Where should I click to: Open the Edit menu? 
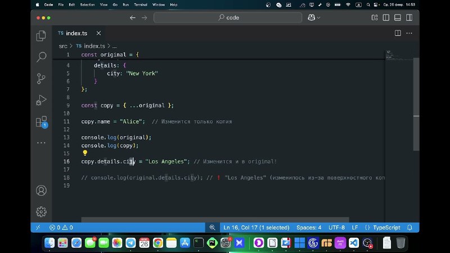[x=72, y=4]
